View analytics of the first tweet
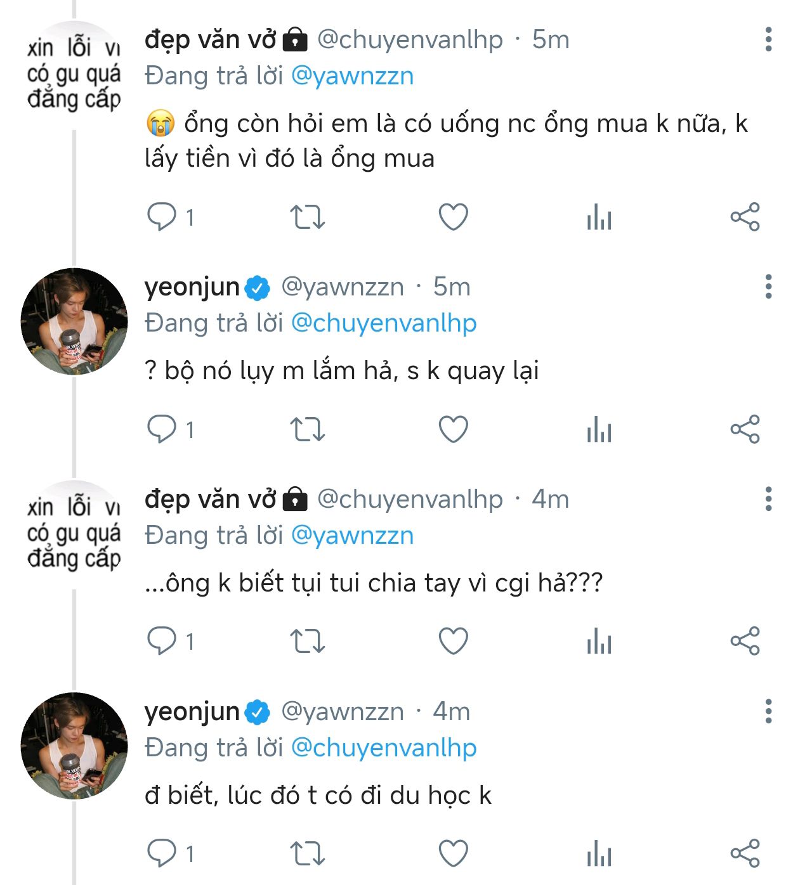This screenshot has height=885, width=812. [x=599, y=217]
